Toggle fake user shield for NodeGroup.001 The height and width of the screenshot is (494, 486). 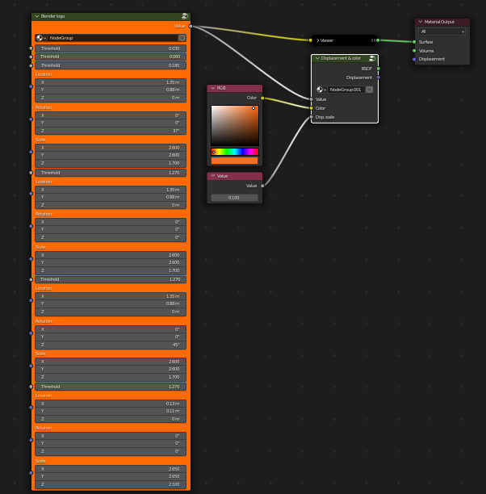tap(370, 90)
